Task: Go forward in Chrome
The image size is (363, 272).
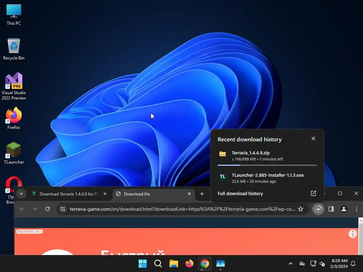Action: tap(35, 209)
